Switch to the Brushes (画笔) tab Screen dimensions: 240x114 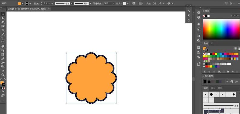point(206,88)
